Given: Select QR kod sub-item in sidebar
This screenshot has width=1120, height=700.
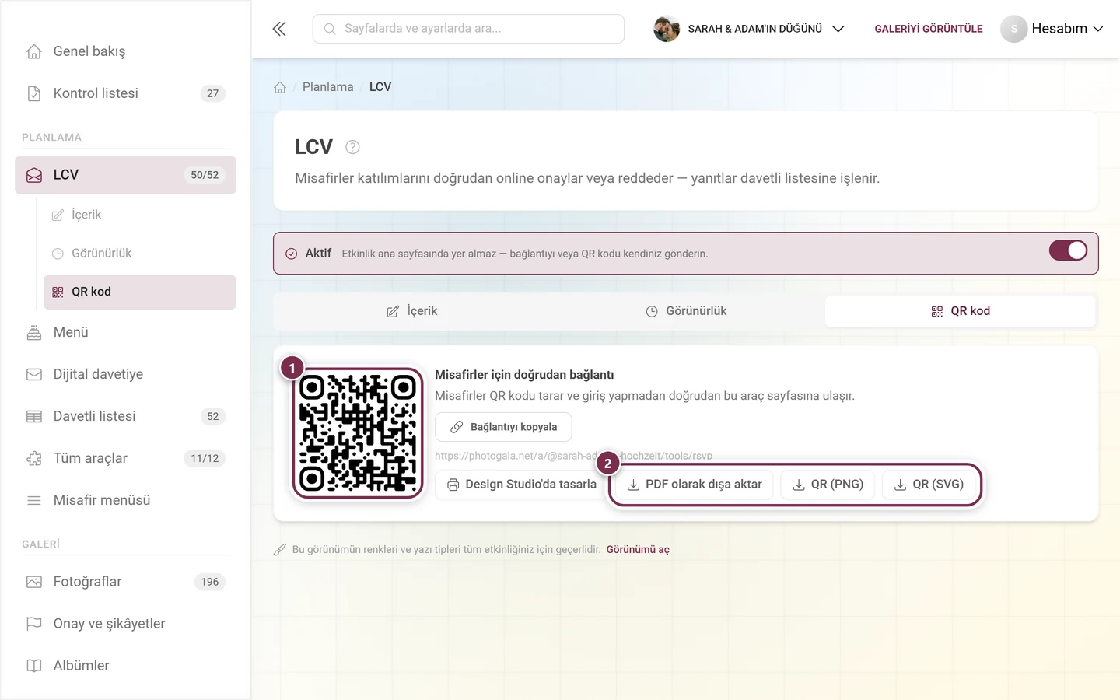Looking at the screenshot, I should pos(140,292).
